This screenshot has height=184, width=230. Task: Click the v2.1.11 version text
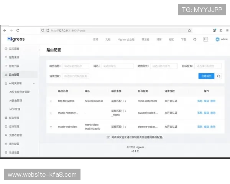tap(135, 151)
